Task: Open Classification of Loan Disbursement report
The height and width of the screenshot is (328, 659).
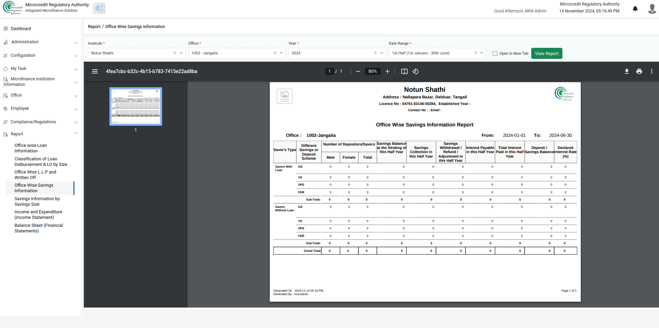Action: [x=41, y=162]
